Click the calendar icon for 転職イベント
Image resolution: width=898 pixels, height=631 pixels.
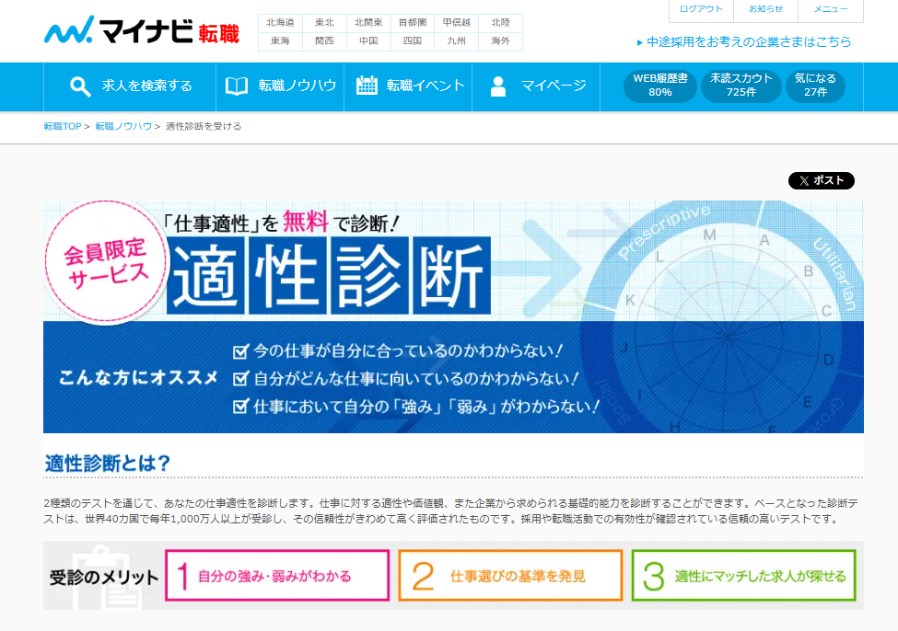click(367, 86)
